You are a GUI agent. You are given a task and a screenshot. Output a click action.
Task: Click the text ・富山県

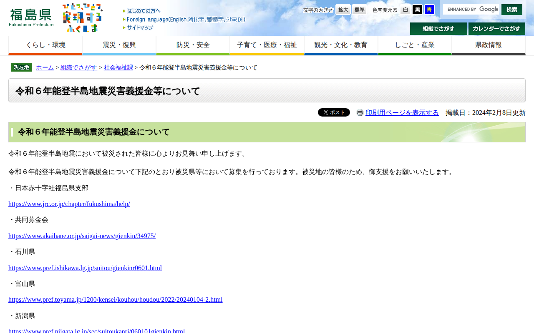click(22, 284)
